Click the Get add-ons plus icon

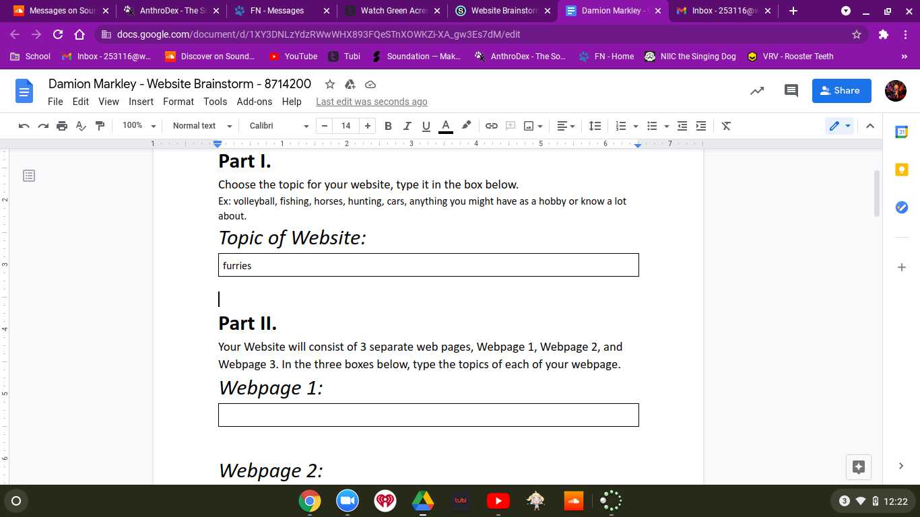[901, 267]
